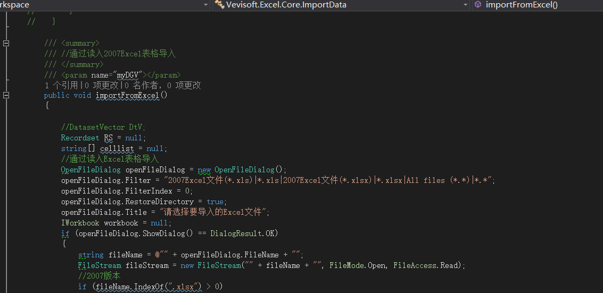This screenshot has height=293, width=603.
Task: Click the 'myDGV' param name in comment
Action: click(128, 74)
